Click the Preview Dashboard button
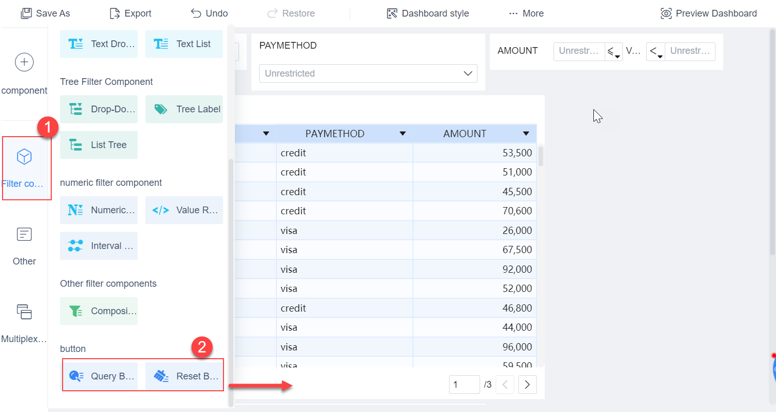This screenshot has height=412, width=776. [708, 13]
